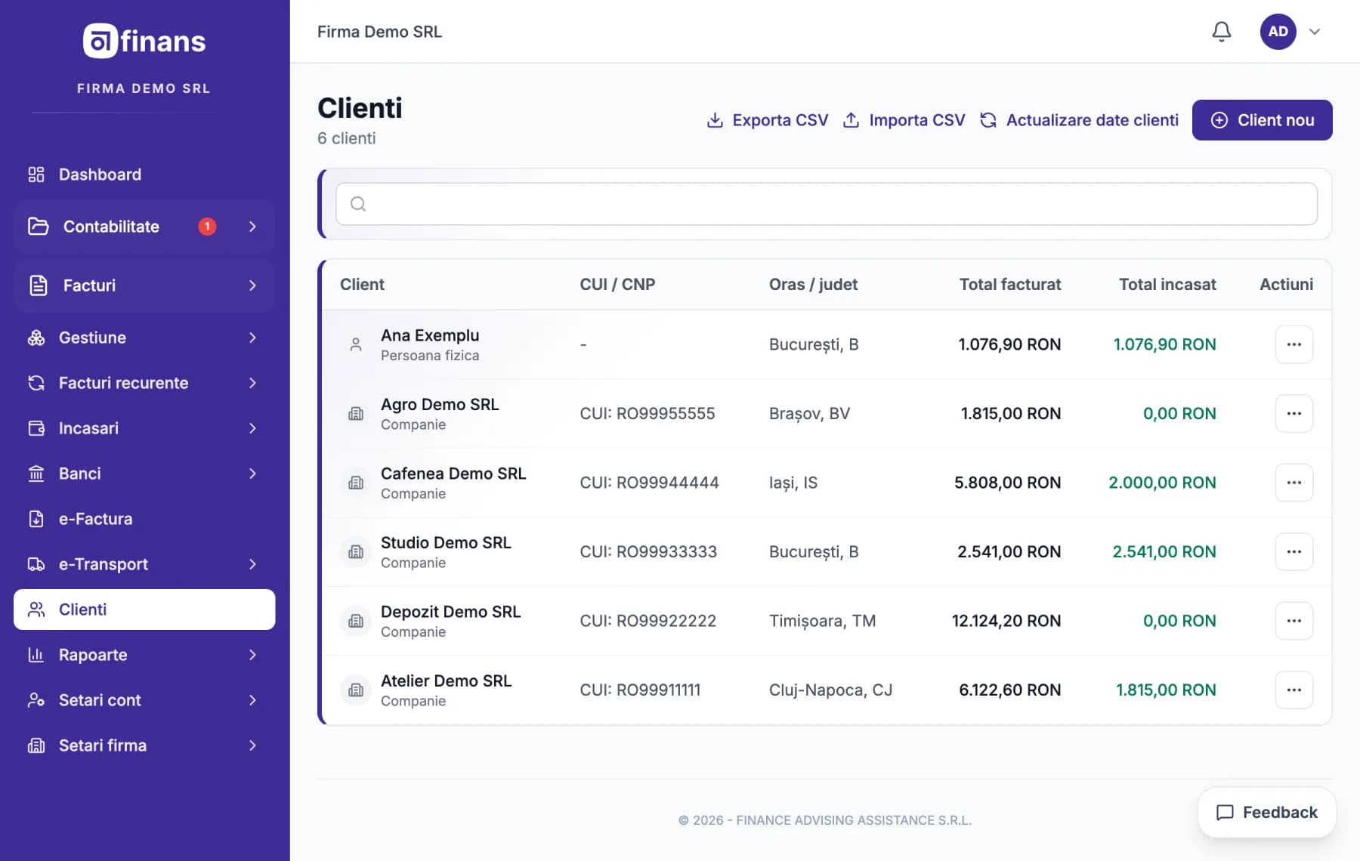Viewport: 1360px width, 861px height.
Task: Open actions menu for Depozit Demo SRL
Action: tap(1294, 621)
